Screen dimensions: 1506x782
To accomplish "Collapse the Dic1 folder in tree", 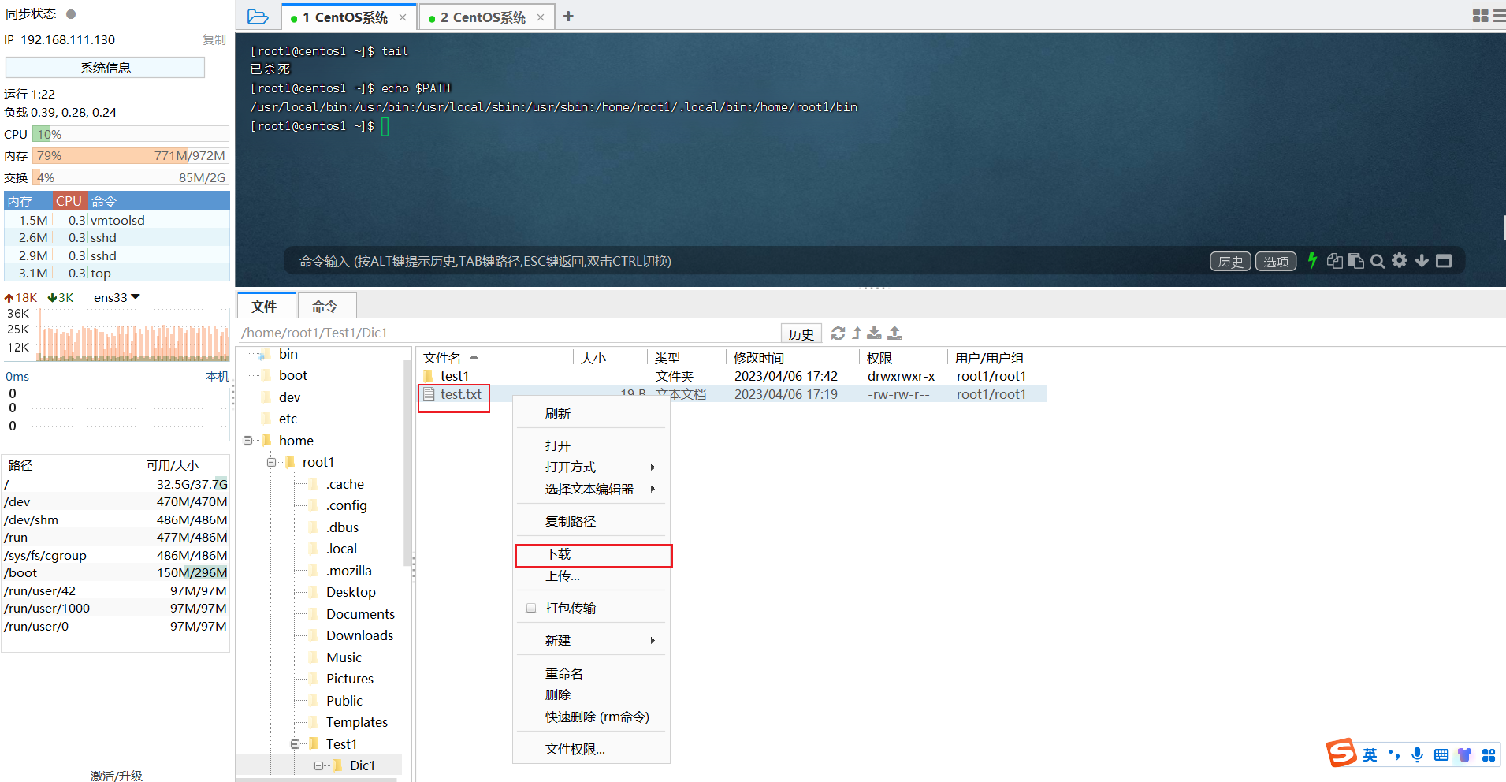I will (318, 765).
